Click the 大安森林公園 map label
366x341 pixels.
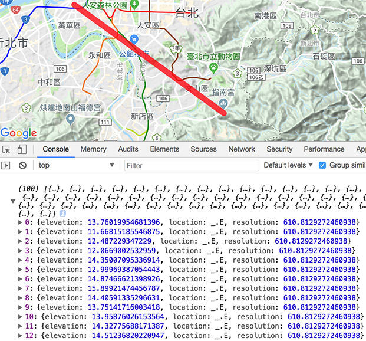[x=104, y=5]
